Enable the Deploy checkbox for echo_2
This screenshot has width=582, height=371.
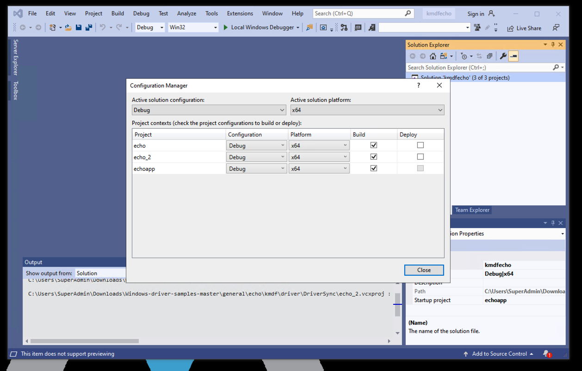(x=420, y=157)
